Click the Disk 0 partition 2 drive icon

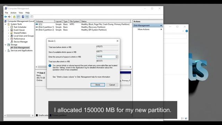coord(37,30)
